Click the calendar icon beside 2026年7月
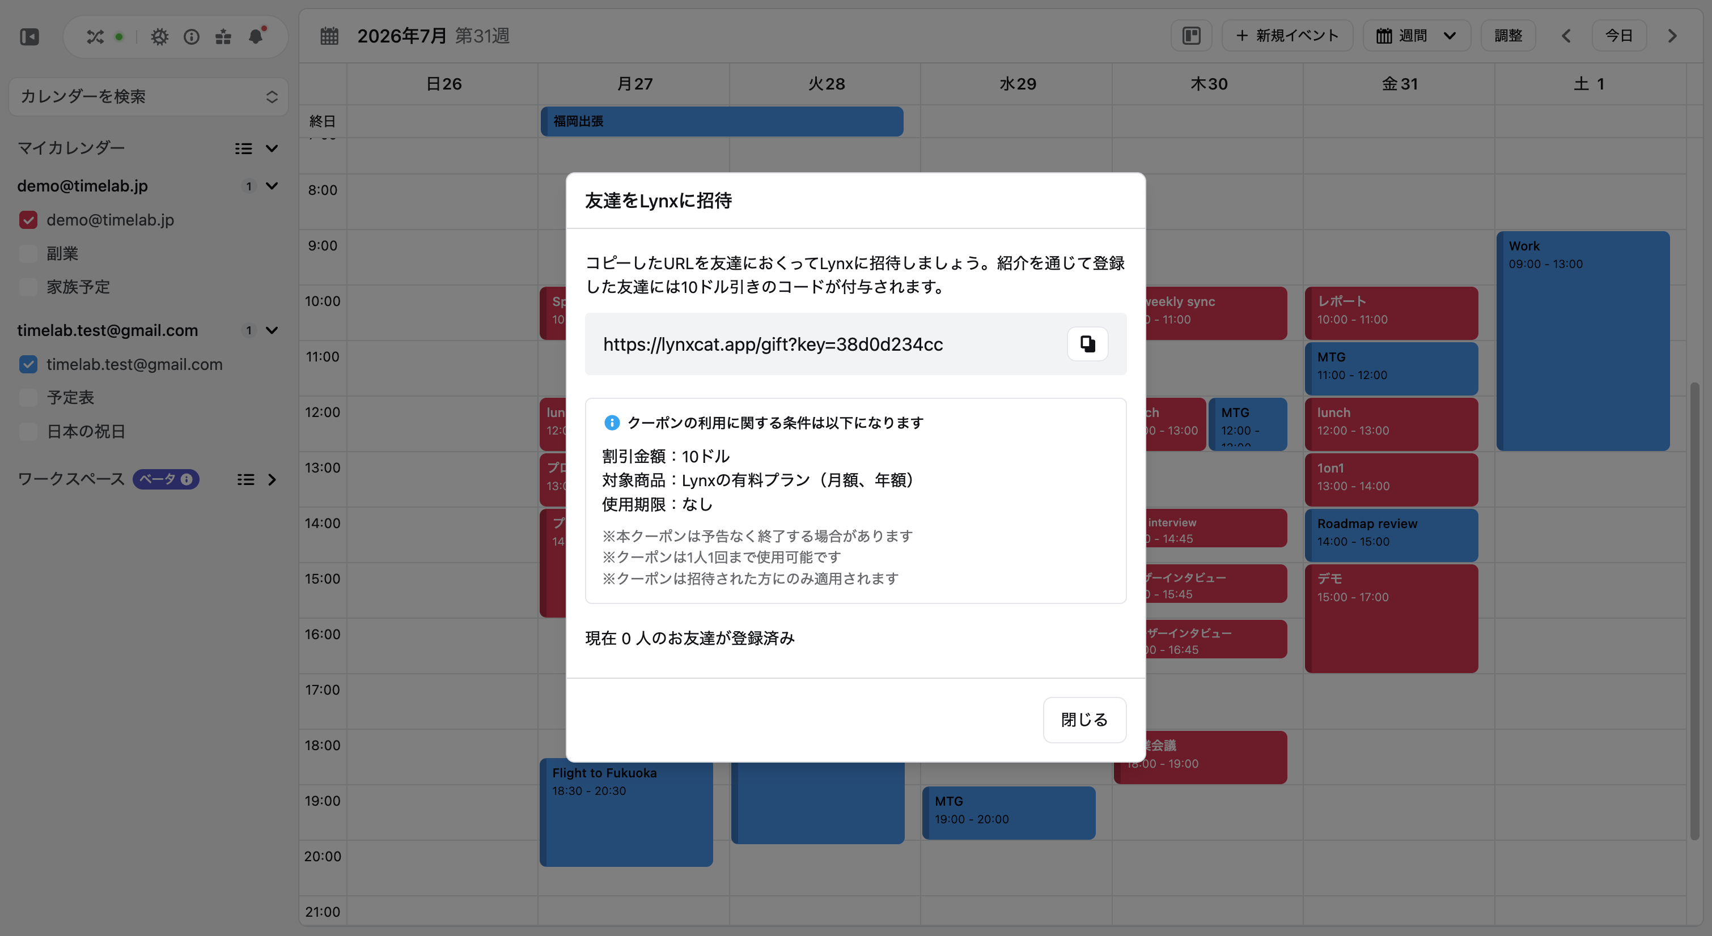This screenshot has height=936, width=1712. [329, 36]
